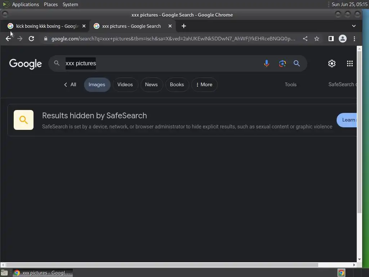This screenshot has width=369, height=277.
Task: Click the horizontal scrollbar thumb
Action: click(x=162, y=265)
